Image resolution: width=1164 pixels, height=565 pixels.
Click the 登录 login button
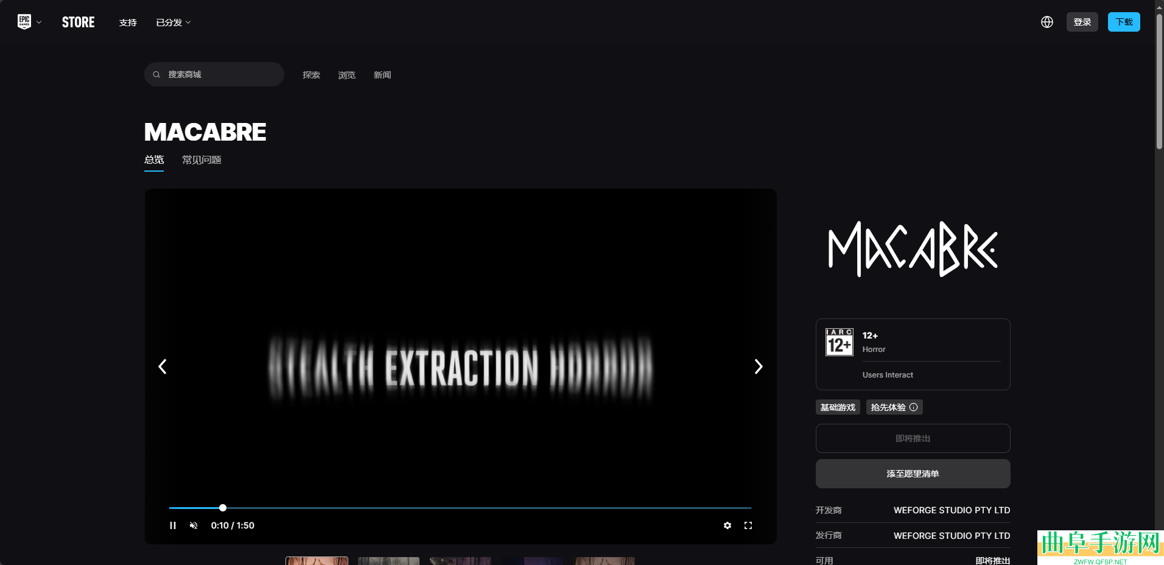pyautogui.click(x=1082, y=22)
